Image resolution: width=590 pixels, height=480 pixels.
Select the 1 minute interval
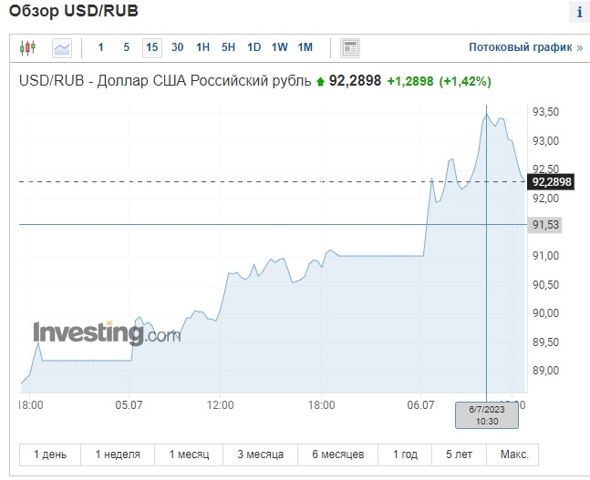tap(100, 47)
